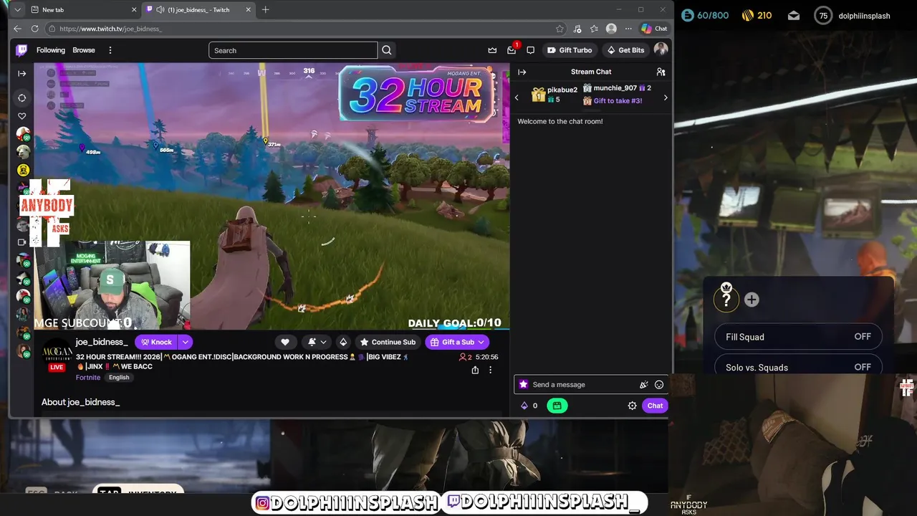Click the sidebar followed-channels heart icon
917x516 pixels.
tap(22, 116)
